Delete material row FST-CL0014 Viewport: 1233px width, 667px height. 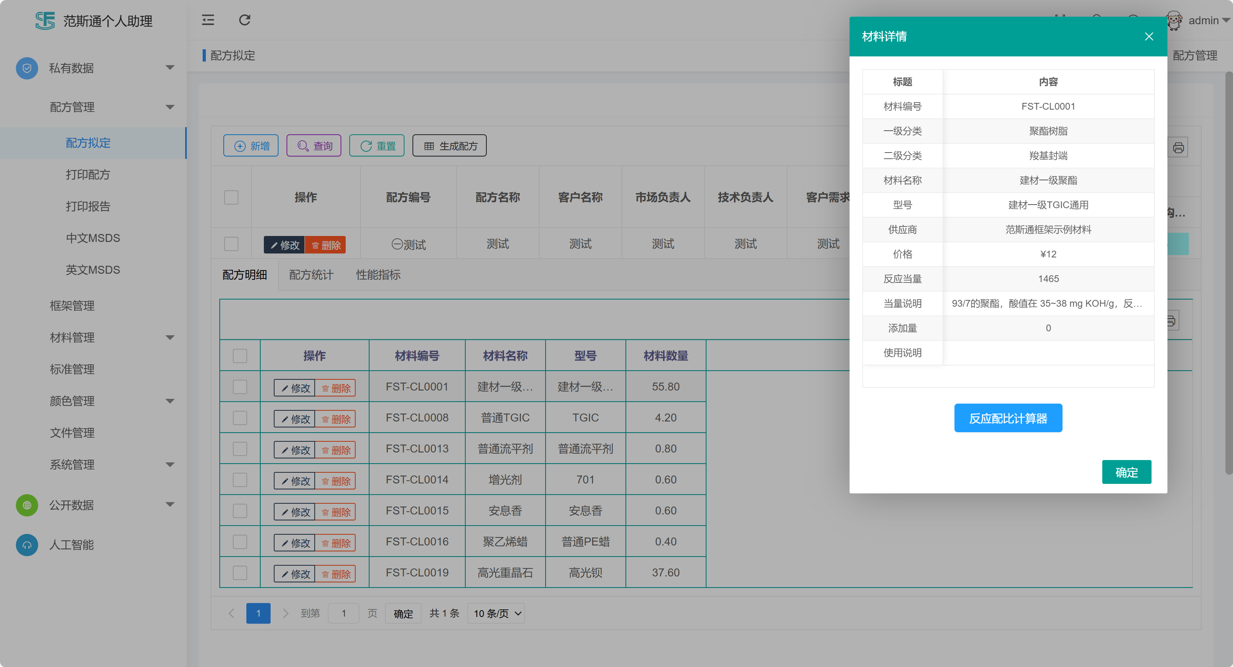335,481
